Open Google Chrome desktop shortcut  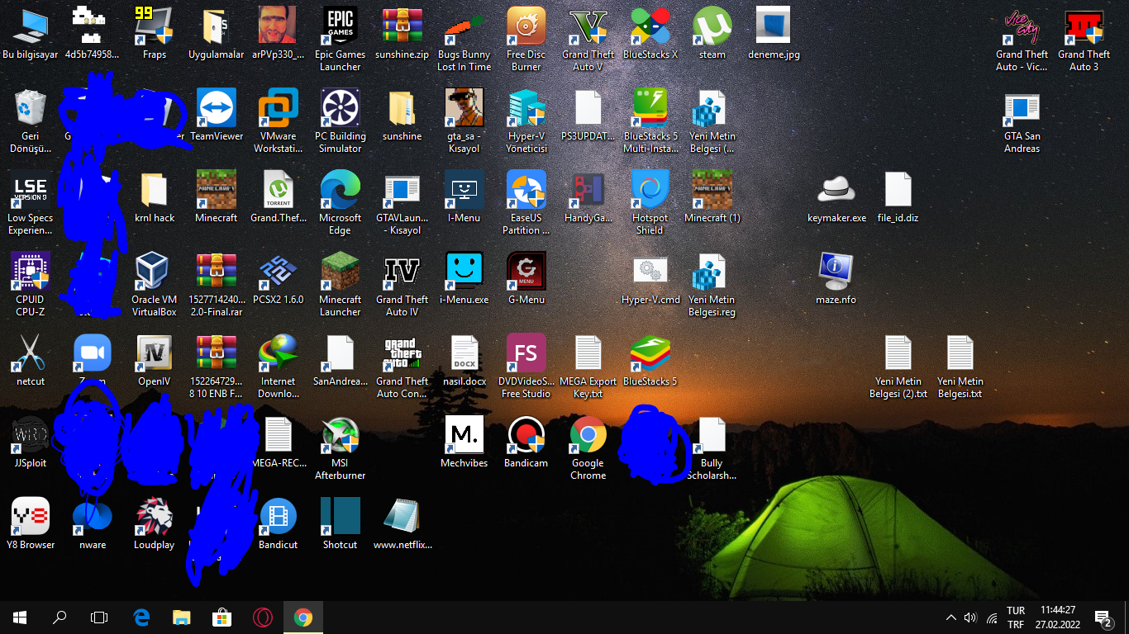pyautogui.click(x=588, y=448)
